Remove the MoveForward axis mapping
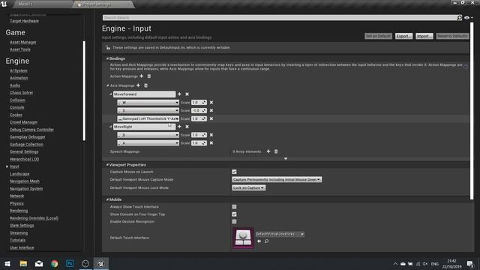Screen dimensions: 480x270 [x=187, y=94]
